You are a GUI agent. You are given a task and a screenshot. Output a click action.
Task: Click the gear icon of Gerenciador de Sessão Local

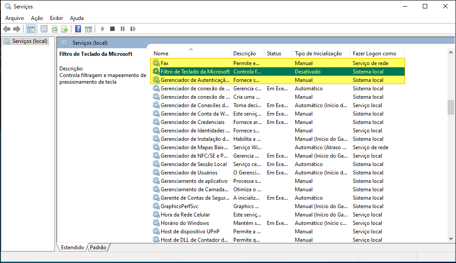156,164
